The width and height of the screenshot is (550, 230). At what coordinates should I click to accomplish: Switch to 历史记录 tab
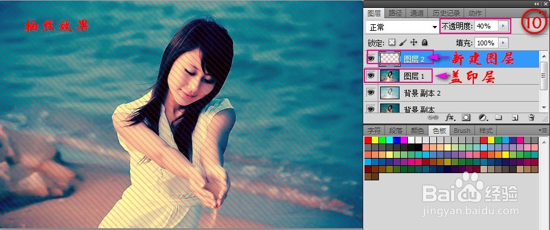(x=446, y=13)
